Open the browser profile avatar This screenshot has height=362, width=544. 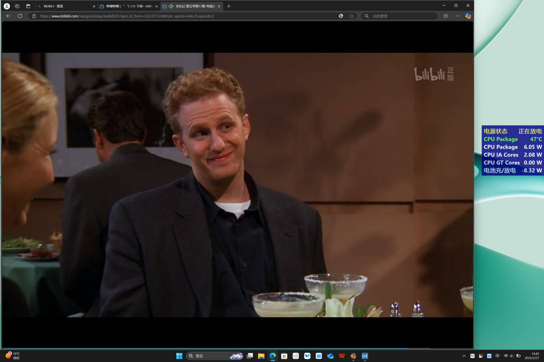point(6,6)
